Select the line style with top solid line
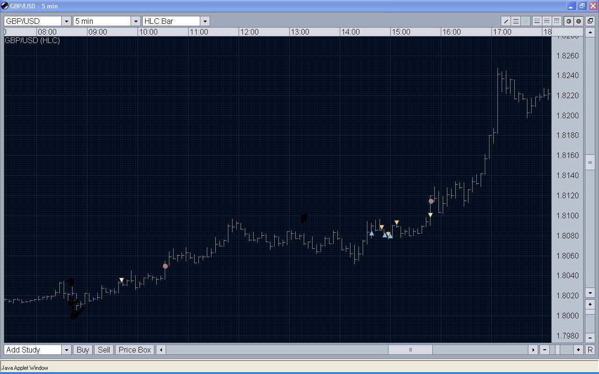 click(556, 21)
